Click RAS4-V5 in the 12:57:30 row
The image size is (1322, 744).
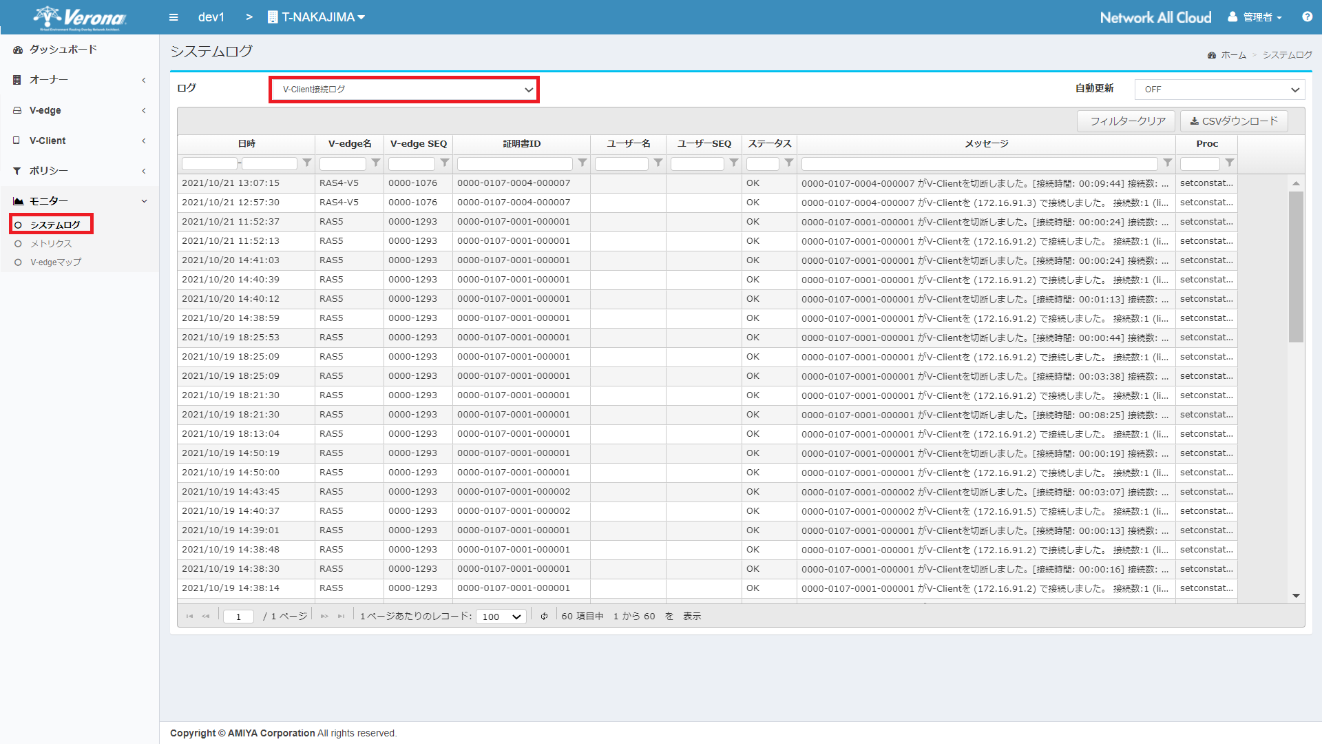tap(339, 203)
